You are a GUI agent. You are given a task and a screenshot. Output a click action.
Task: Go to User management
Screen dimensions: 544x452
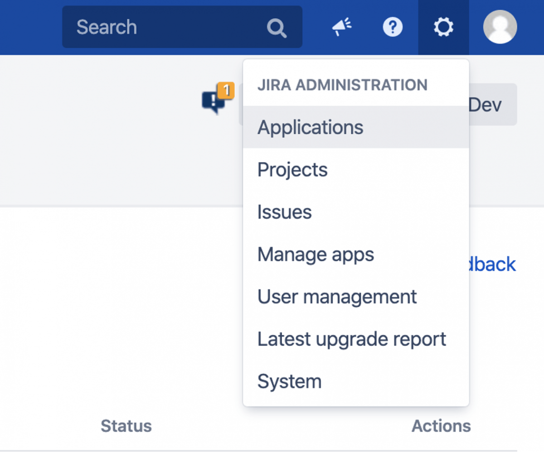coord(337,297)
